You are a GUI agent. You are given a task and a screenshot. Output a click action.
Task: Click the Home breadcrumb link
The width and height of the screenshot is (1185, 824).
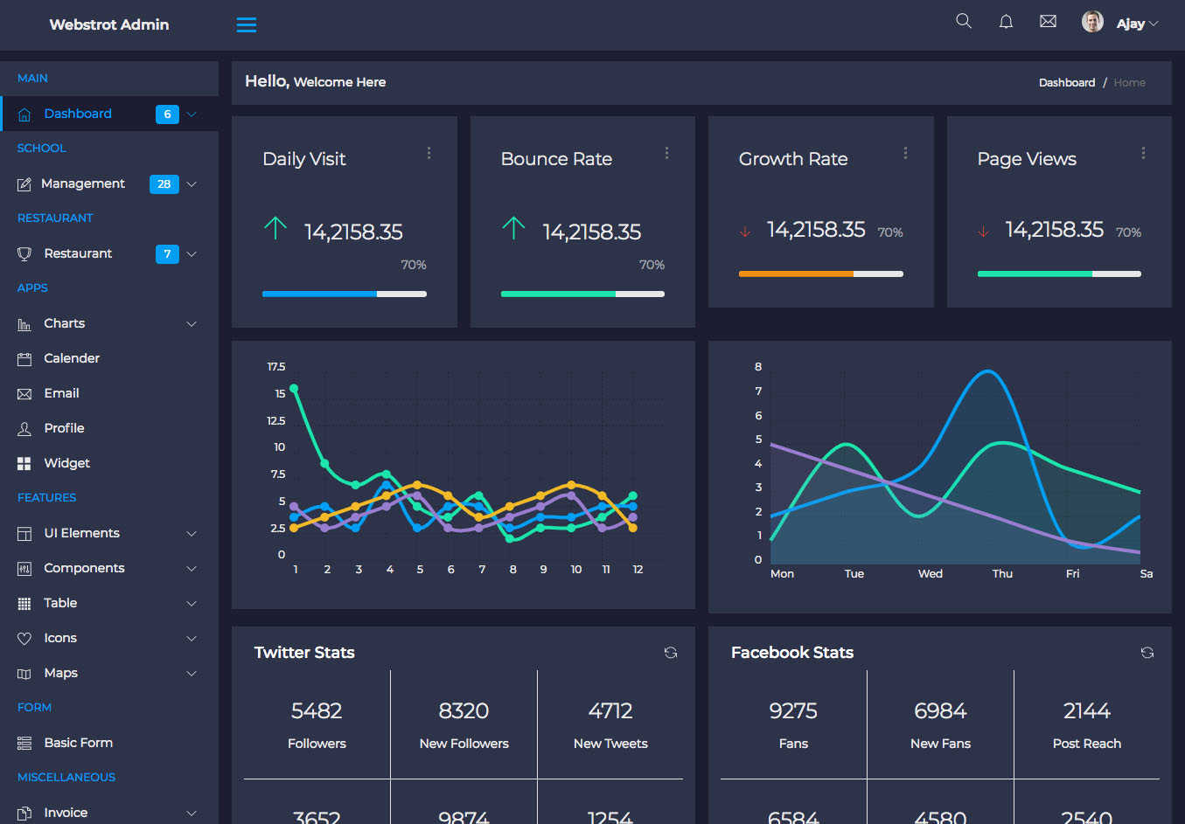[x=1129, y=82]
